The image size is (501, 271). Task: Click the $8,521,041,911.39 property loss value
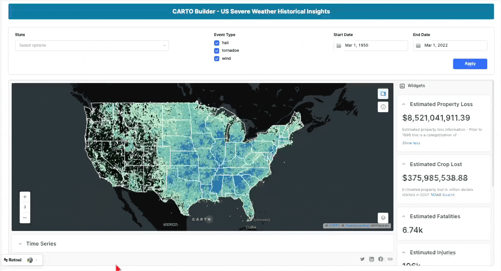coord(436,118)
